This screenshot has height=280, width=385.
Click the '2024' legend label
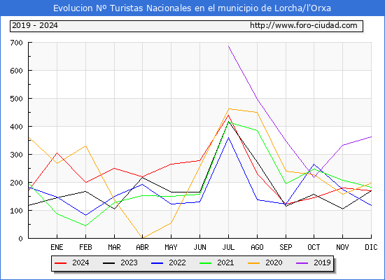[80, 262]
